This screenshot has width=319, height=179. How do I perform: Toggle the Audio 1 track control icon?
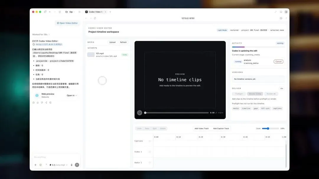150,163
